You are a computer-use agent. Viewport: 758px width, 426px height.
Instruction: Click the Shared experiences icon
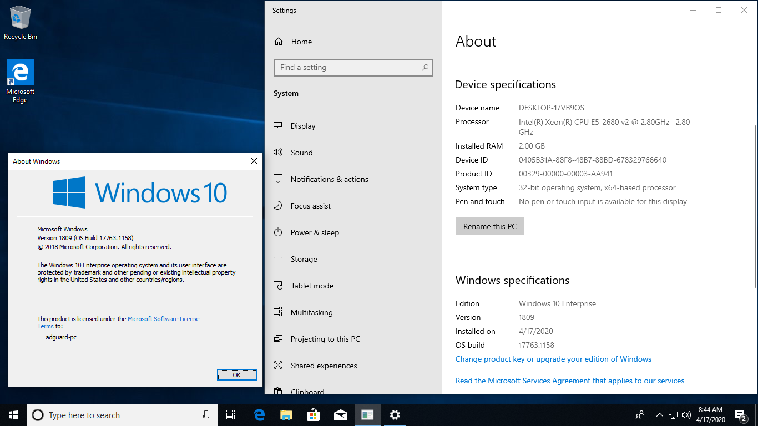(279, 366)
